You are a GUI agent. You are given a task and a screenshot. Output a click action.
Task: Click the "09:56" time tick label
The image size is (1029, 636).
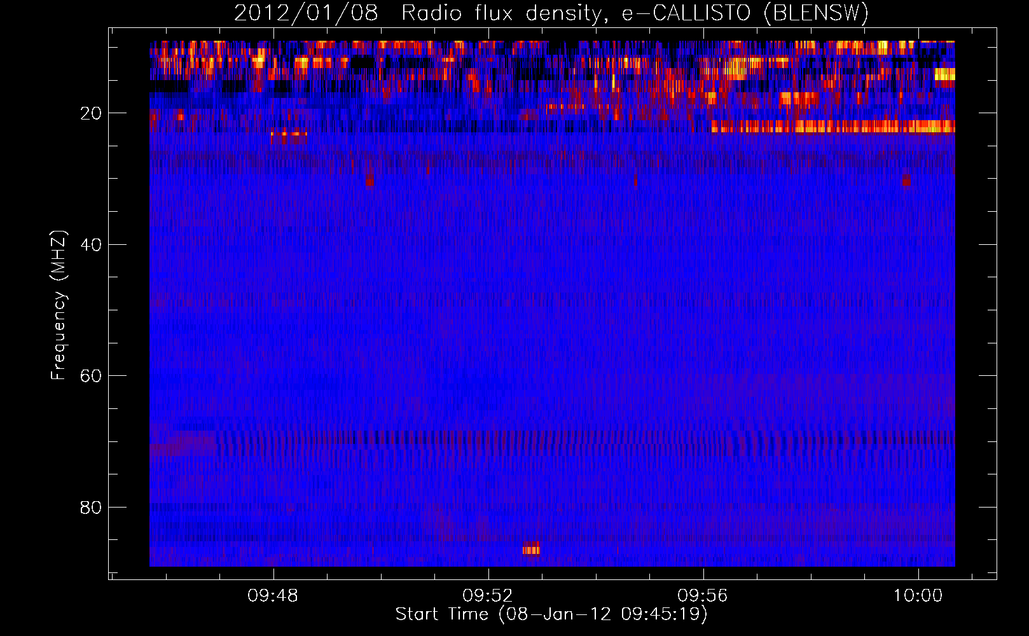click(703, 596)
